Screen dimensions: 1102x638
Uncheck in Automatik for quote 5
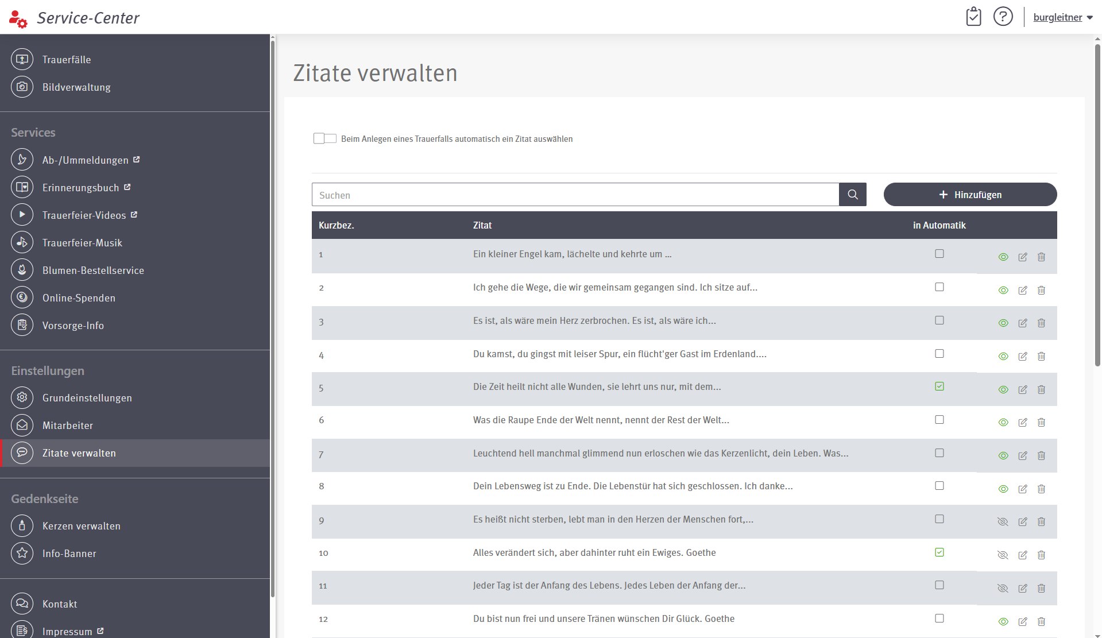pos(939,386)
